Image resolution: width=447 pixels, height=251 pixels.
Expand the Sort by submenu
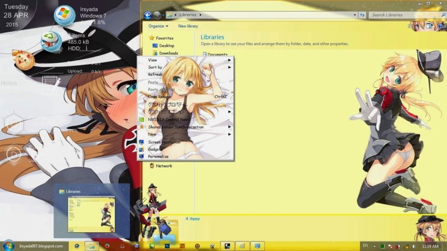tap(155, 67)
